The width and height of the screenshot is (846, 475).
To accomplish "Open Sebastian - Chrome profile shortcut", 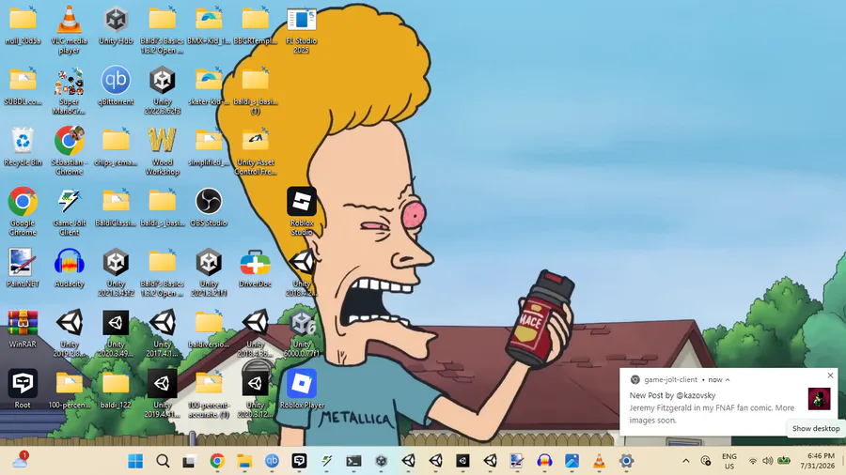I will 69,150.
